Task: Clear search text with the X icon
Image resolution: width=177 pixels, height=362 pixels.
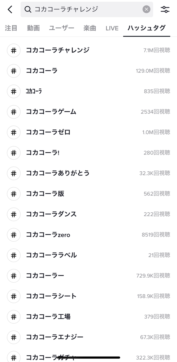Action: (x=146, y=9)
